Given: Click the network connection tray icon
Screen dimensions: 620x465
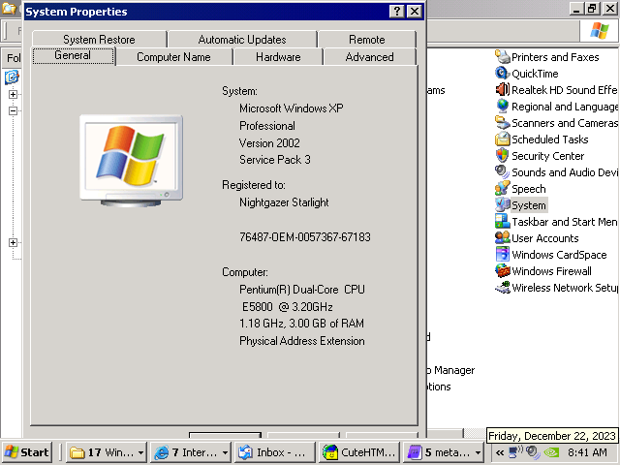Looking at the screenshot, I should 516,452.
